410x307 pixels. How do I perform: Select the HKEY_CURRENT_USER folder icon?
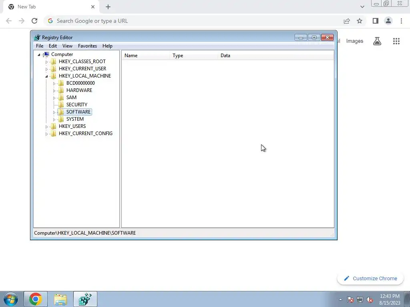coord(53,69)
